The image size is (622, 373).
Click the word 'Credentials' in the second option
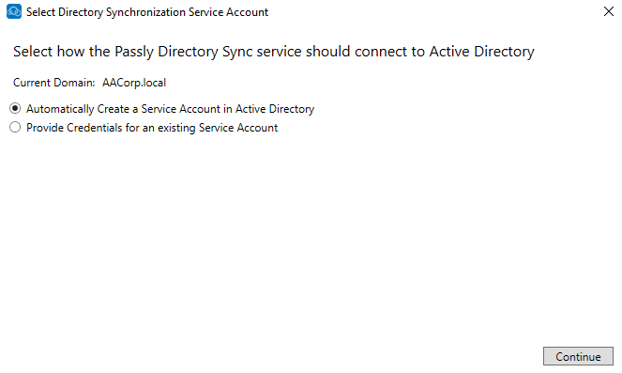(95, 128)
